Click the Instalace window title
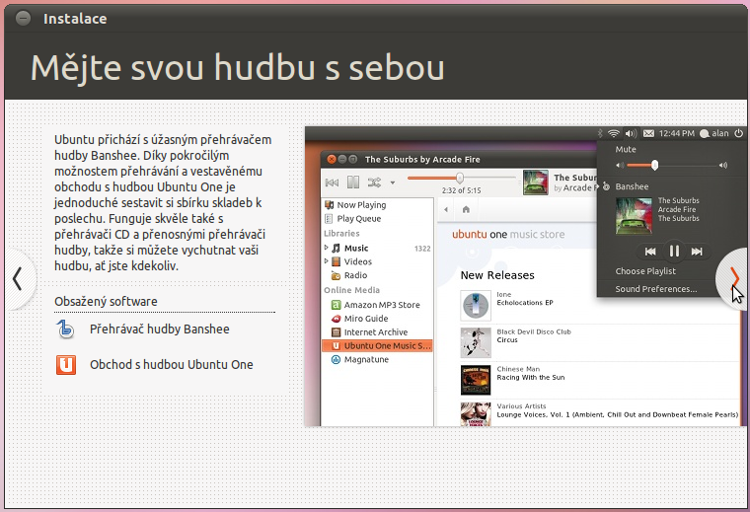 tap(75, 19)
